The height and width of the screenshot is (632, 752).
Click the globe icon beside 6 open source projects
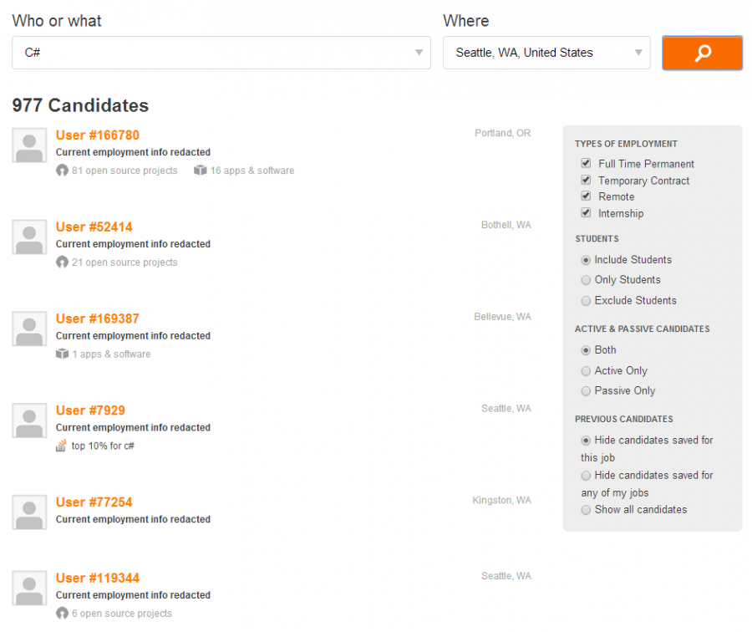click(61, 613)
